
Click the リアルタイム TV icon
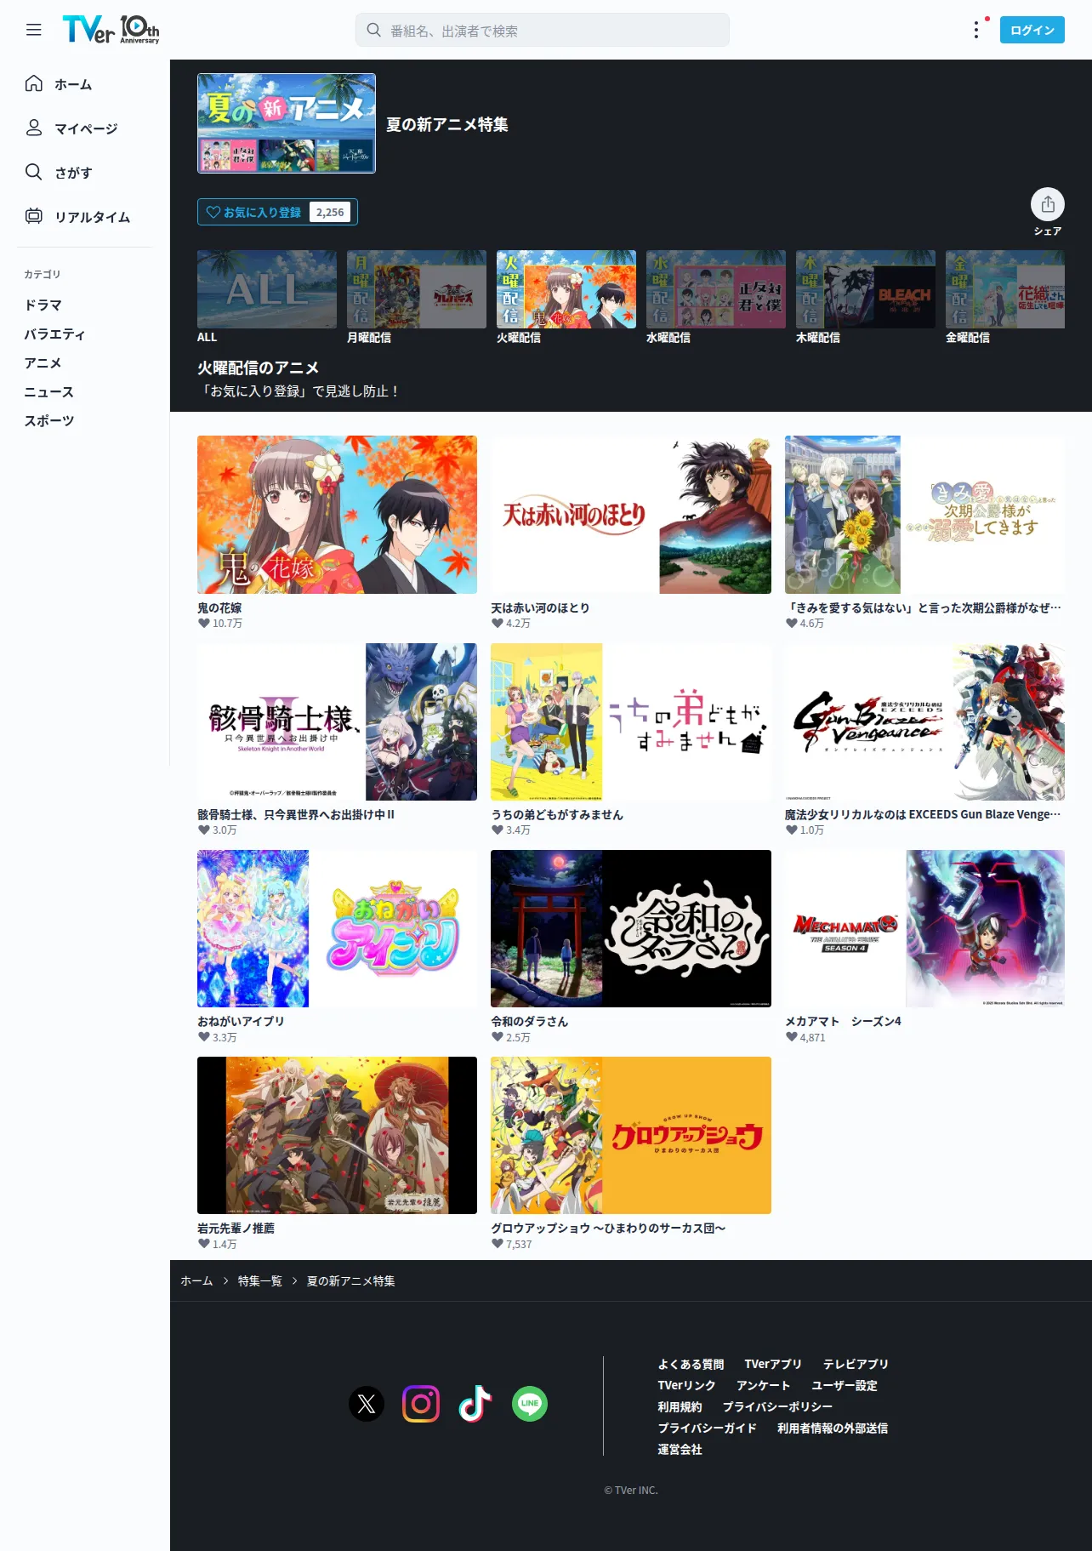click(x=34, y=216)
